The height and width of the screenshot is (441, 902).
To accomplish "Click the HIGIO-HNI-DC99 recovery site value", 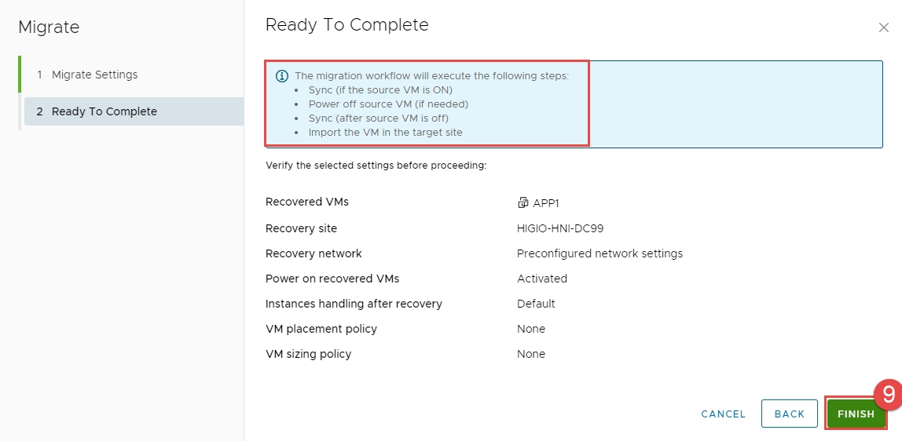I will [x=560, y=228].
